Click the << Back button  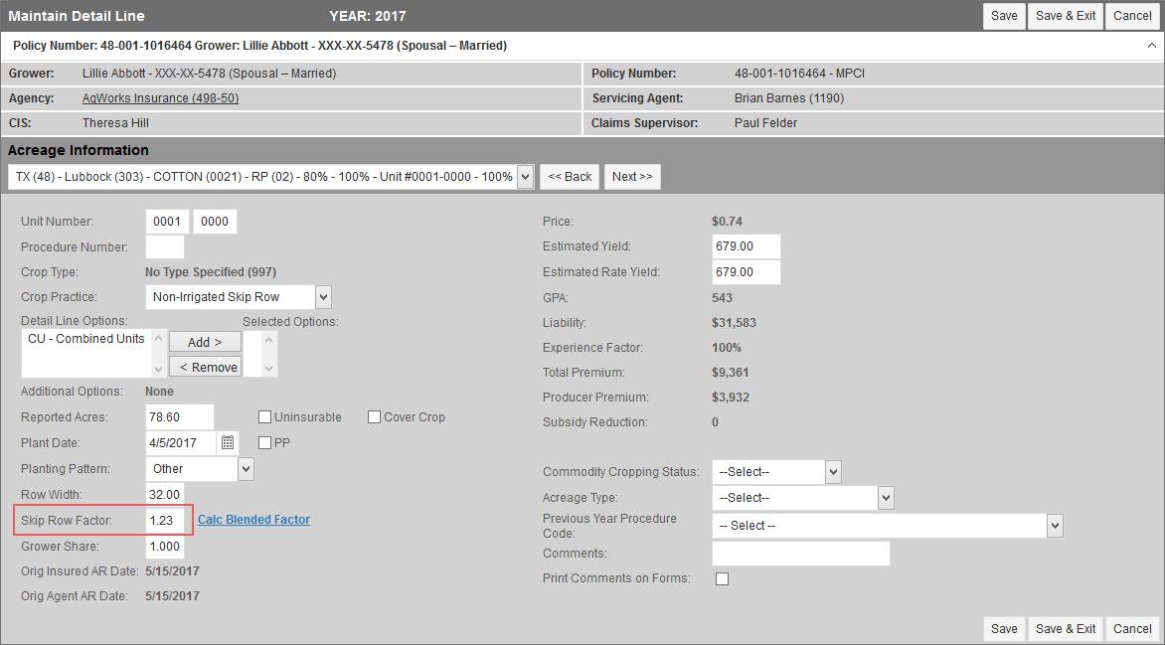[x=570, y=177]
